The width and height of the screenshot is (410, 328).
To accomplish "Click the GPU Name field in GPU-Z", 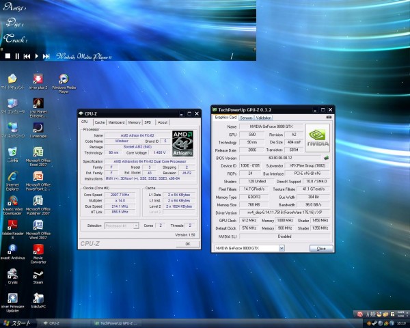I will coord(271,126).
